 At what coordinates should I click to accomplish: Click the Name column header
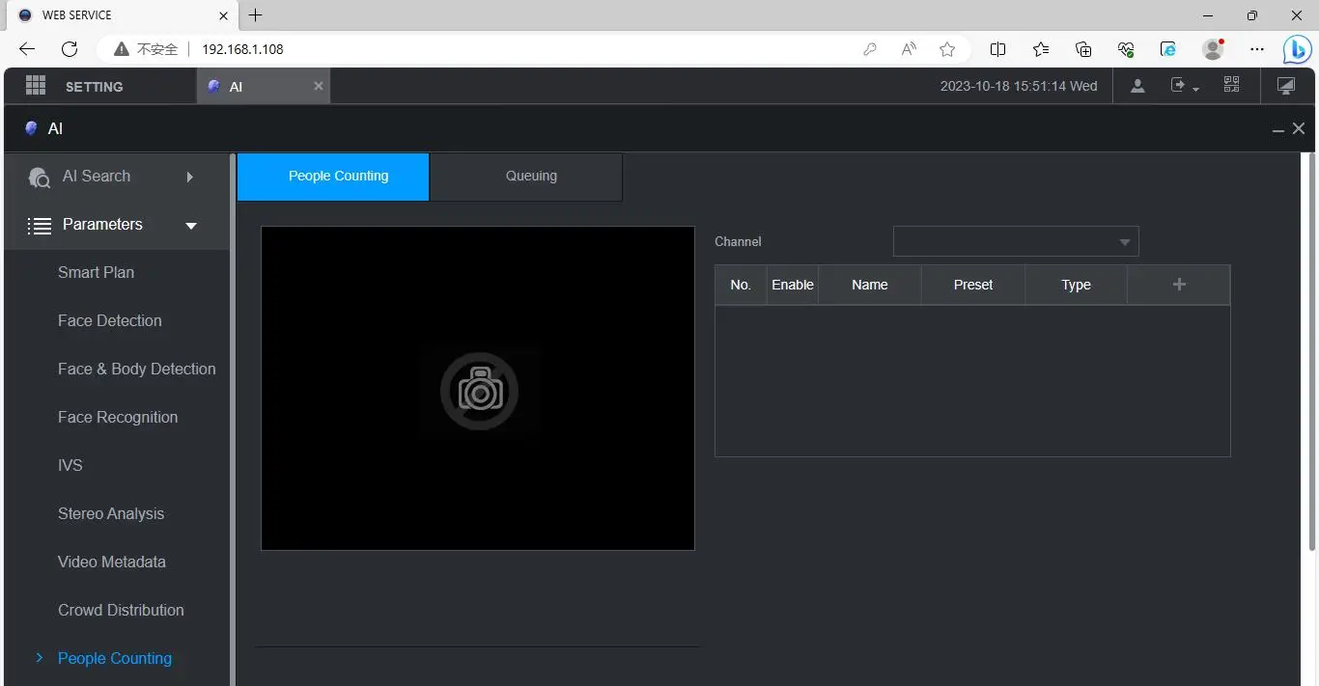tap(870, 285)
